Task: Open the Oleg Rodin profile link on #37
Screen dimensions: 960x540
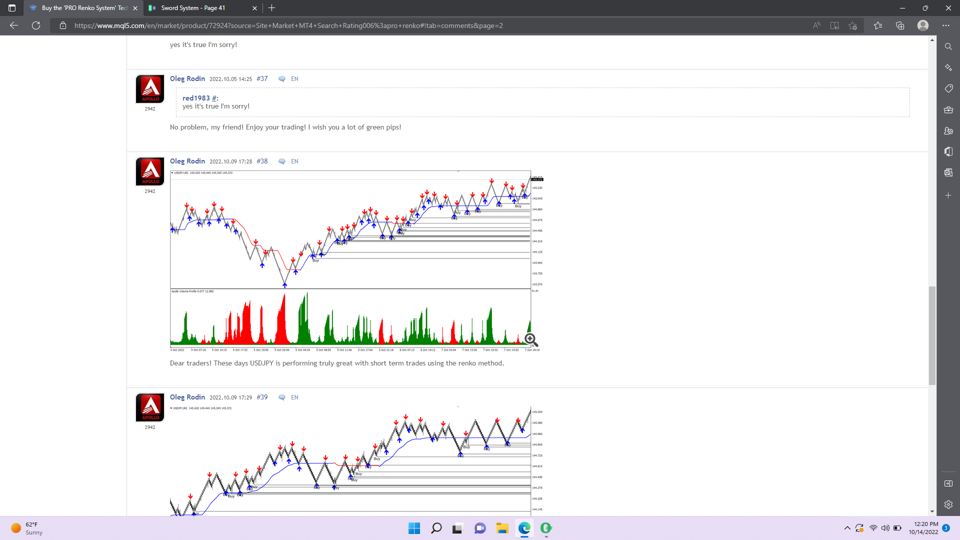Action: tap(187, 78)
